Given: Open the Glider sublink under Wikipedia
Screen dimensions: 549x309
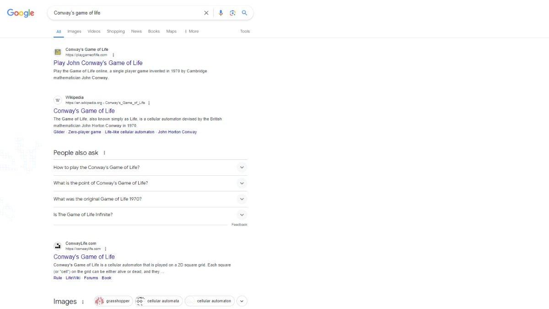Looking at the screenshot, I should point(59,132).
